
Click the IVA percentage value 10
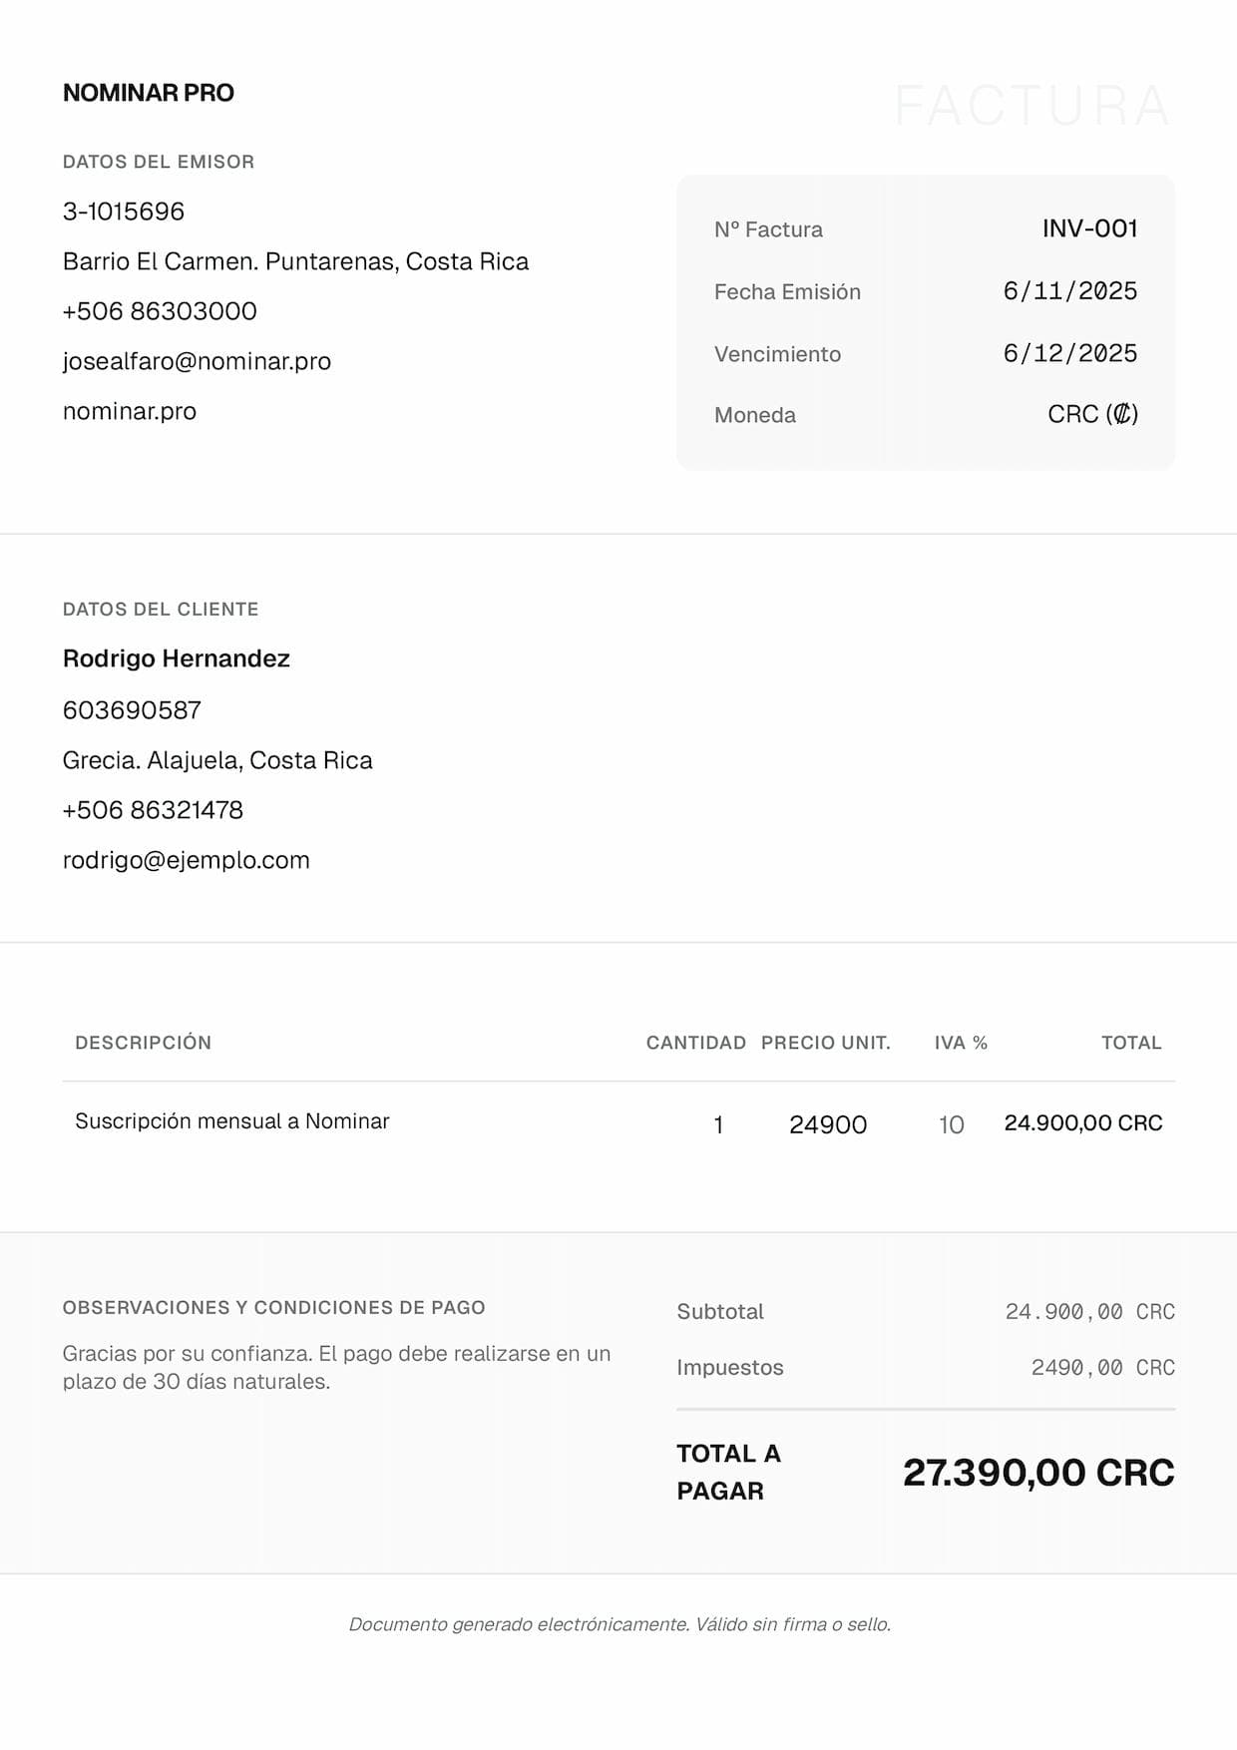[x=951, y=1125]
